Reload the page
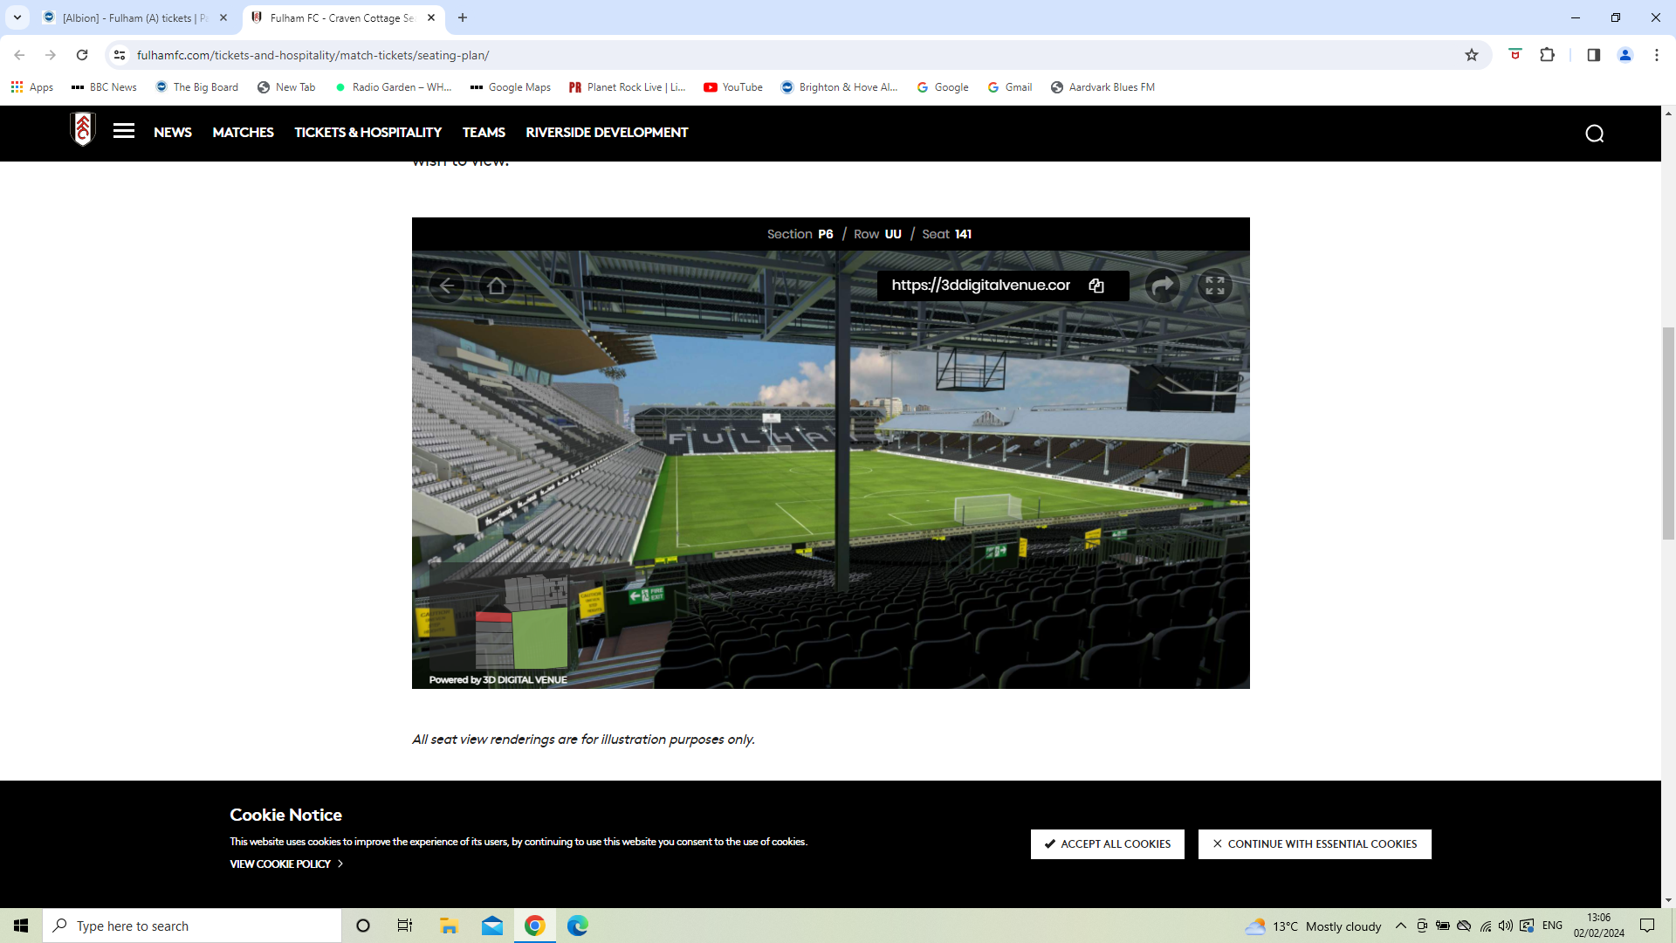This screenshot has height=943, width=1676. pos(82,55)
